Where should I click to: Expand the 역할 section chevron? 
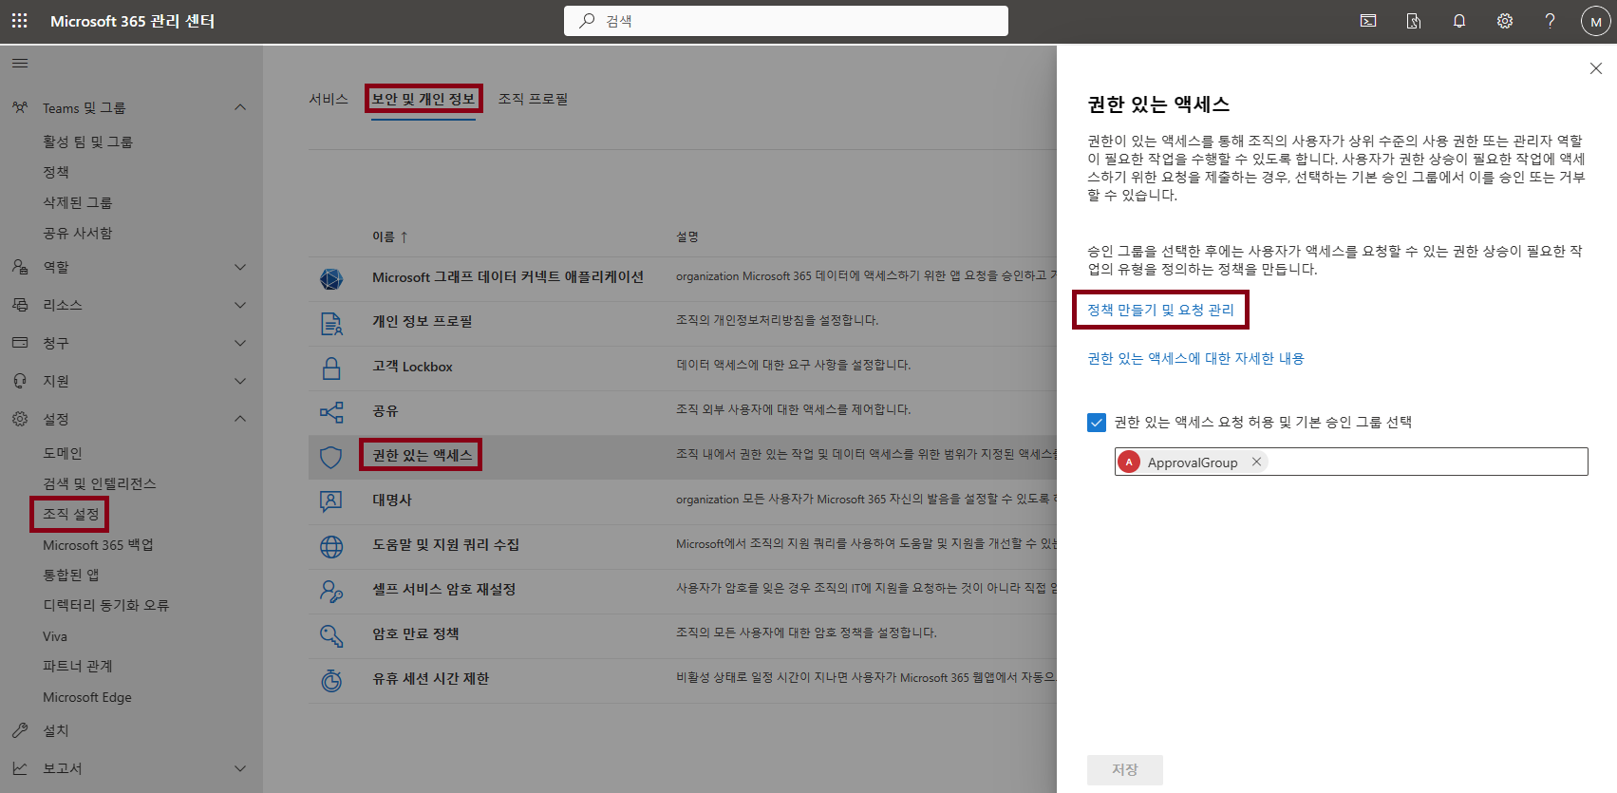point(240,267)
